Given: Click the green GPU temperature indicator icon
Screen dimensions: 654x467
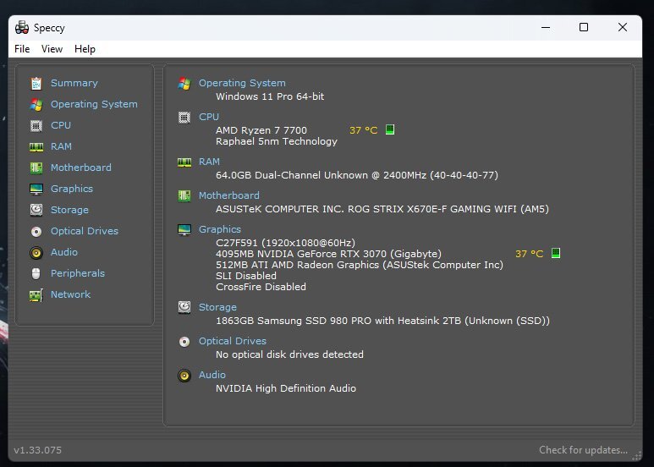Looking at the screenshot, I should (556, 253).
